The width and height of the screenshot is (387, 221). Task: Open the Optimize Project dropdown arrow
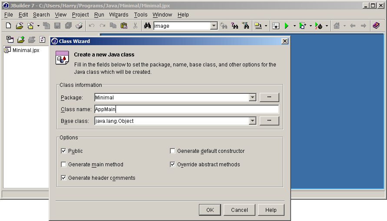pyautogui.click(x=327, y=26)
